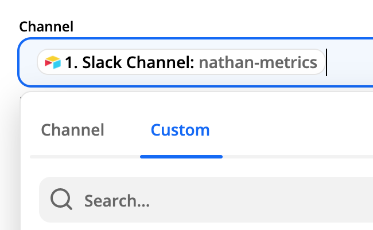Select the Slack Channel mapped-field pill
This screenshot has width=373, height=230.
coord(181,62)
